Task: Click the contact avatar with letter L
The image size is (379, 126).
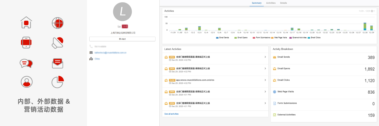Action: (x=122, y=12)
